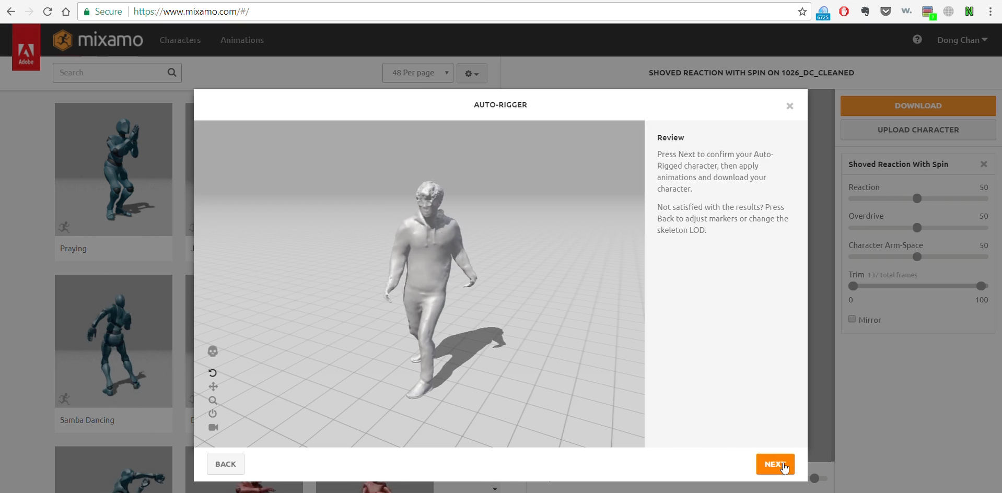Open the Characters tab
The image size is (1002, 493).
(x=180, y=40)
